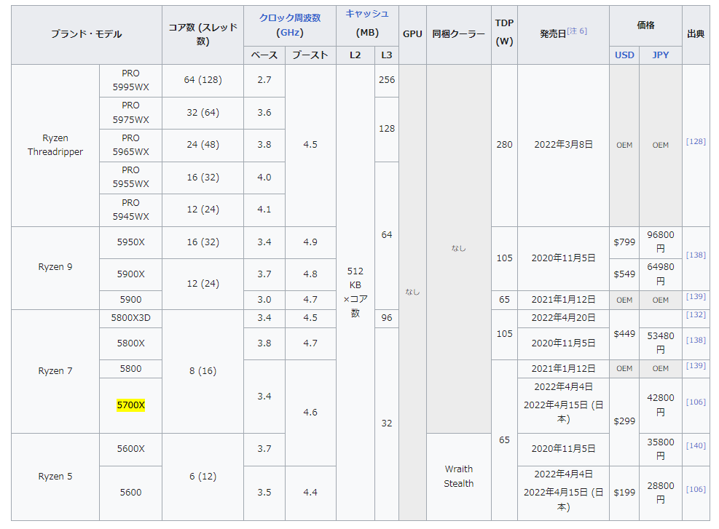Click the $449 price cell
This screenshot has width=719, height=529.
pyautogui.click(x=624, y=334)
